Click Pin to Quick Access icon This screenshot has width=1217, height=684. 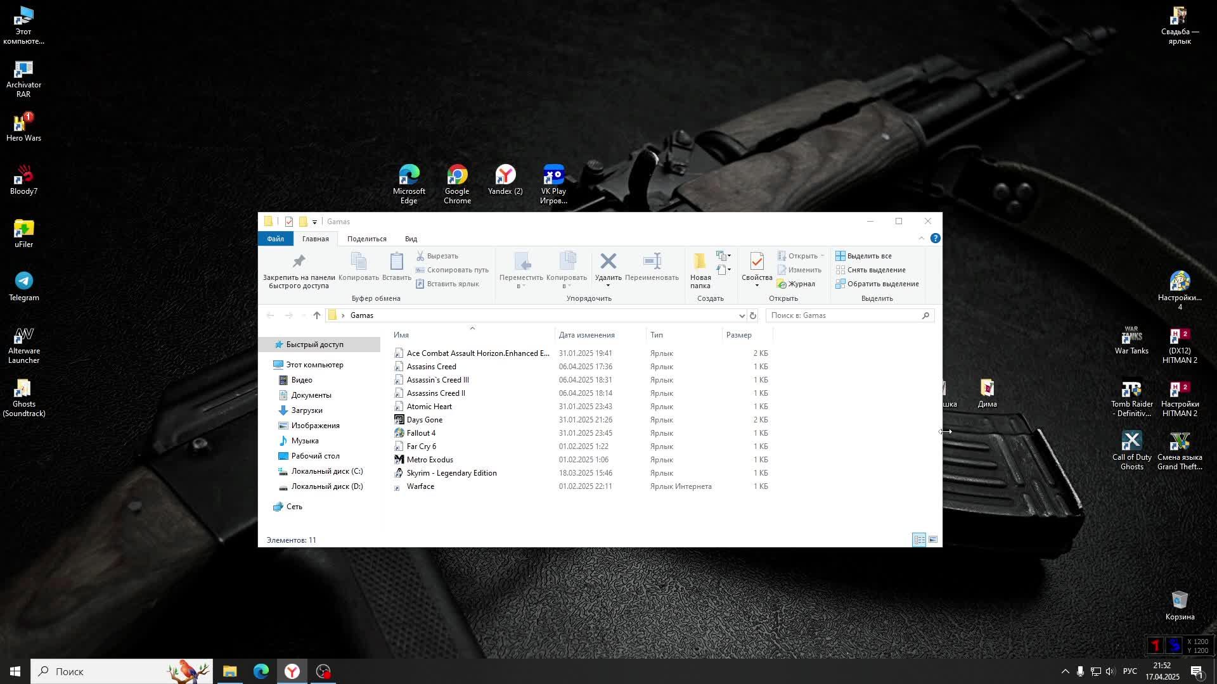coord(299,261)
